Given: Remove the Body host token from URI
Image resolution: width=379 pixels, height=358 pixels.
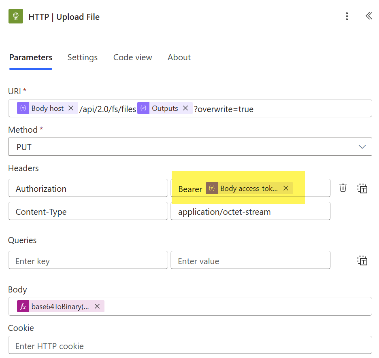Looking at the screenshot, I should (x=71, y=108).
